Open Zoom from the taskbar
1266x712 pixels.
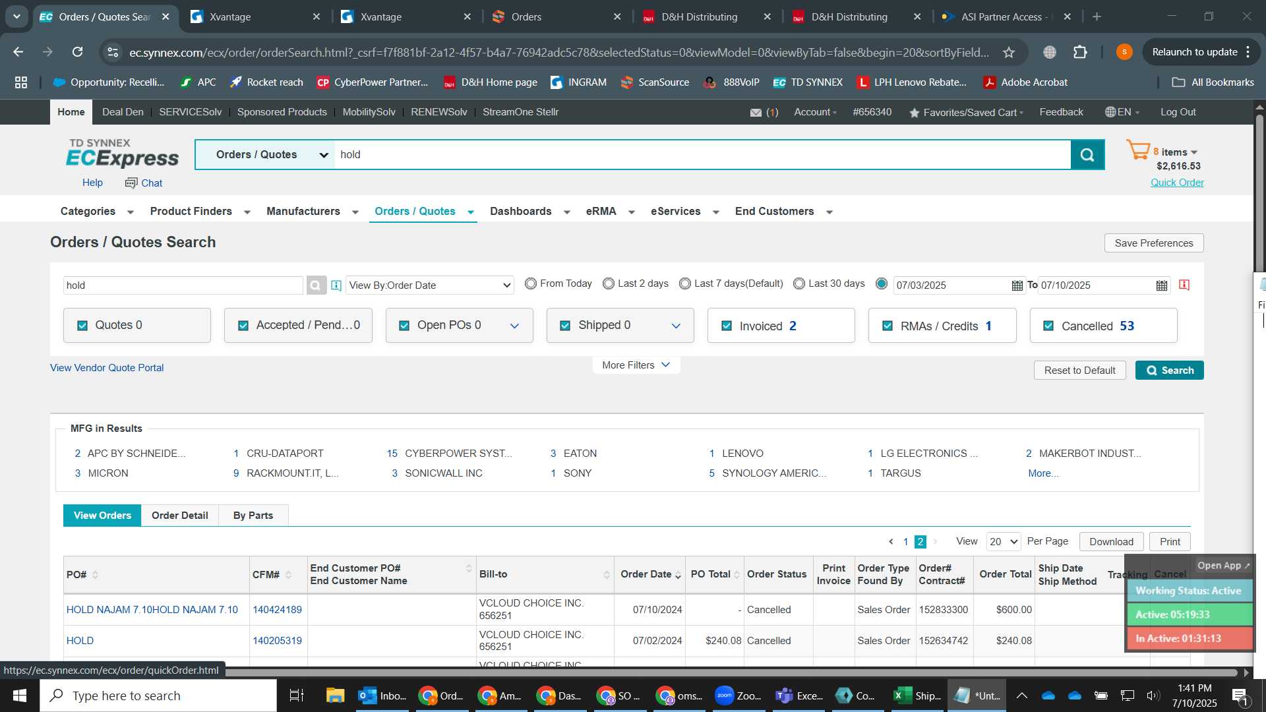[739, 696]
